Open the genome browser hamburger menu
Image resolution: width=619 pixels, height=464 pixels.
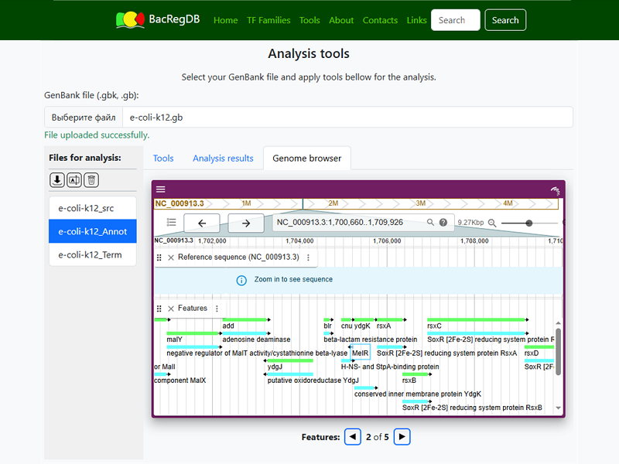click(161, 189)
